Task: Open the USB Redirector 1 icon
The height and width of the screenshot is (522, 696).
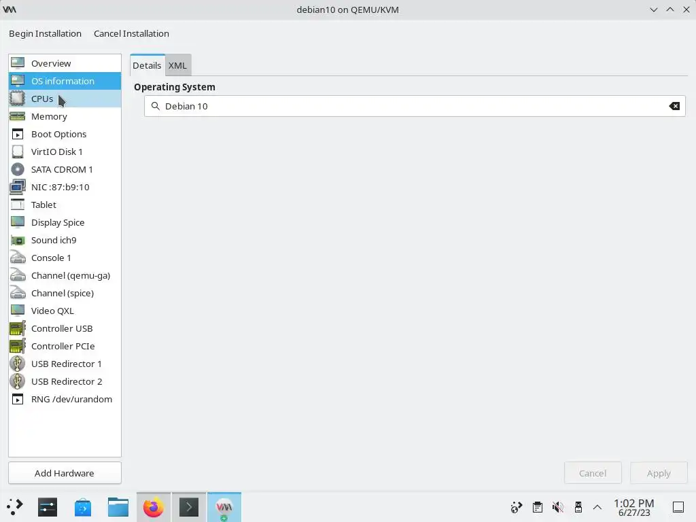Action: (x=18, y=364)
